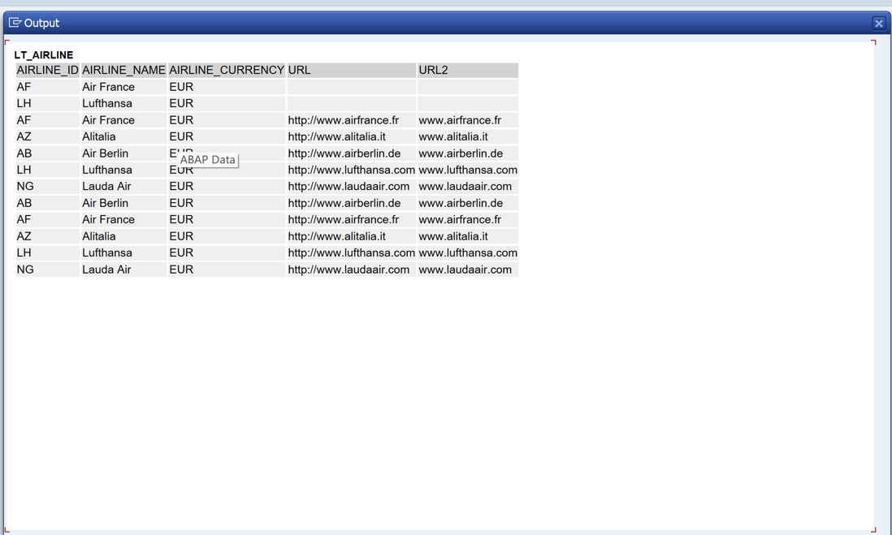Click NG in the bottom table row
Image resolution: width=892 pixels, height=535 pixels.
tap(25, 270)
